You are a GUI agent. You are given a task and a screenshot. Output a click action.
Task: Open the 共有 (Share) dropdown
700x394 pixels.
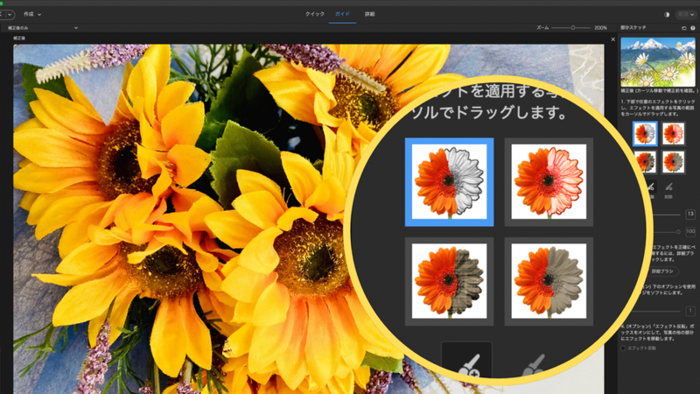[x=686, y=14]
